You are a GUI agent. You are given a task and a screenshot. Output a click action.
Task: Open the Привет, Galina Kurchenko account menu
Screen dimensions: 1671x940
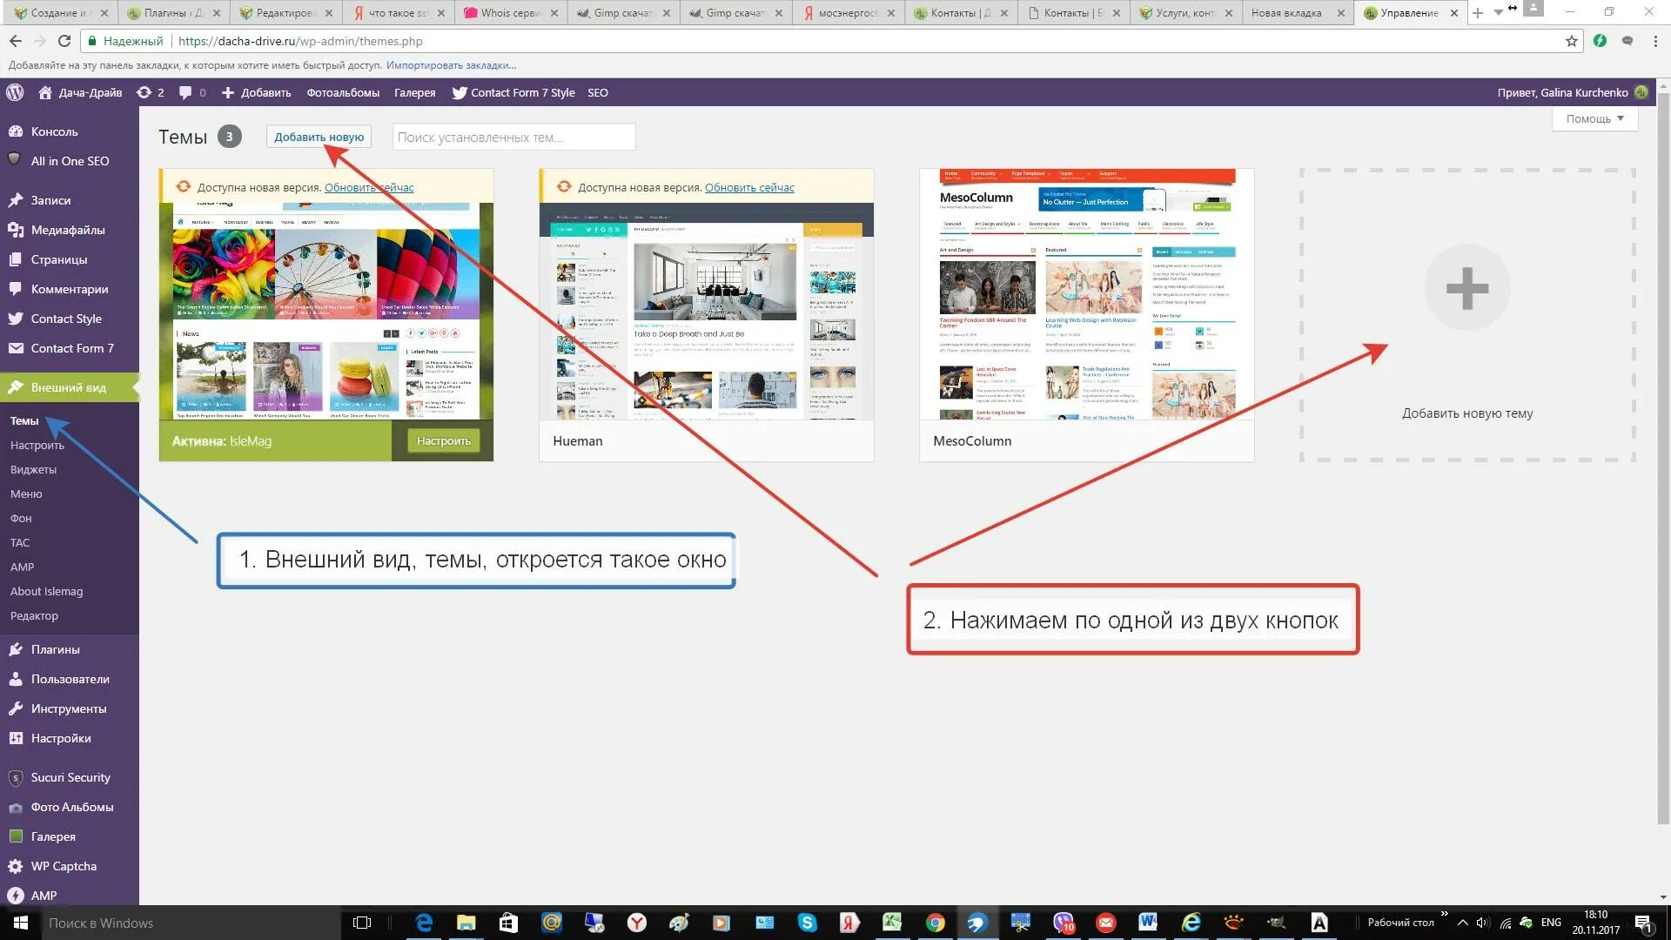[x=1562, y=92]
